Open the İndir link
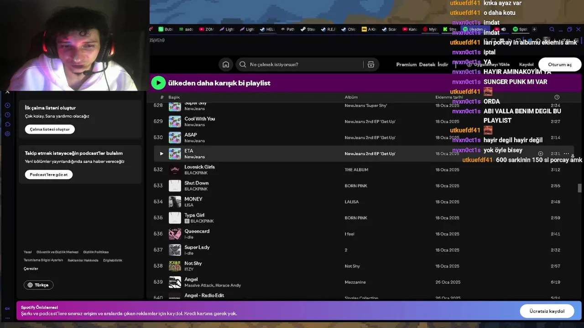Screen dimensions: 584x328 (x=443, y=65)
